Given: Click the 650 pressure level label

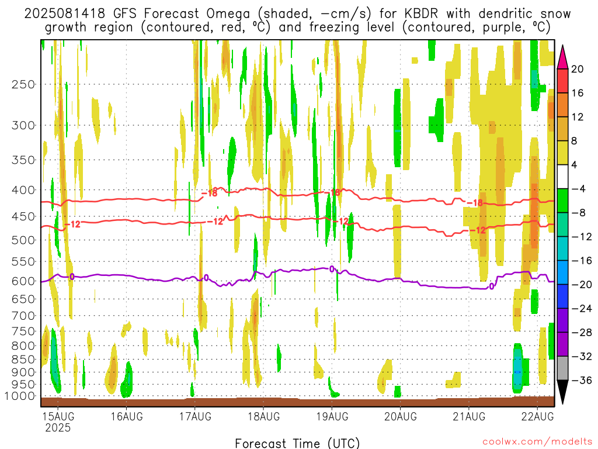Looking at the screenshot, I should pos(23,299).
